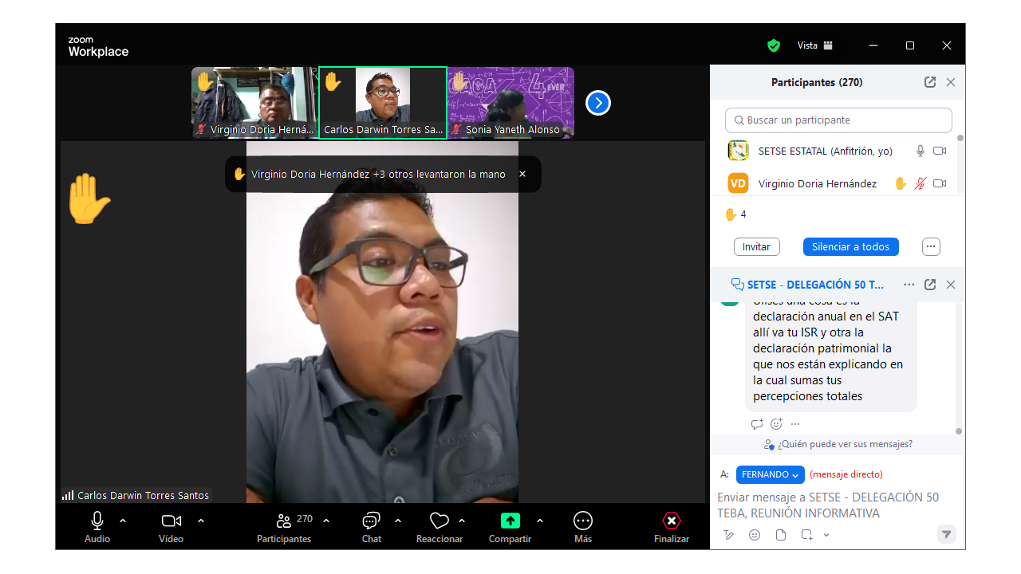Pop out the Participantes panel

point(930,82)
